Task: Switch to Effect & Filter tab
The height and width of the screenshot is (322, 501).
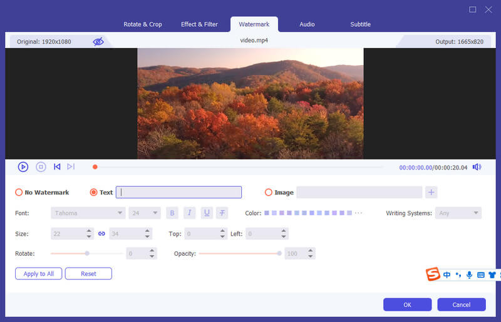Action: coord(199,24)
